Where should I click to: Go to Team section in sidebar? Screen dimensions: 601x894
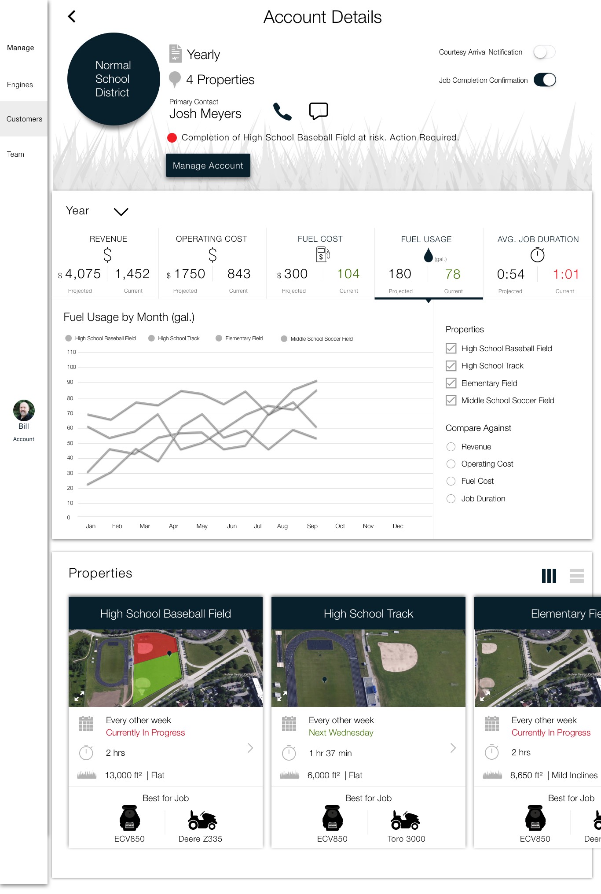(15, 154)
